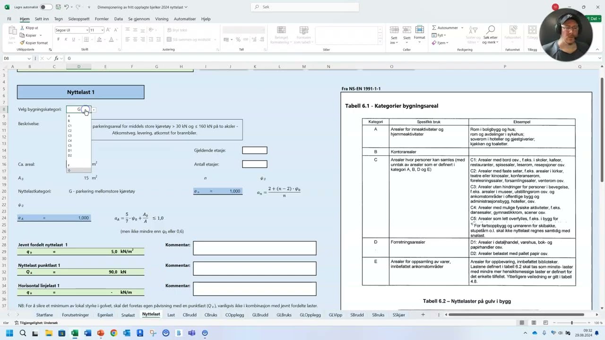Click the increase font size icon
Viewport: 605px width, 340px height.
[x=109, y=30]
